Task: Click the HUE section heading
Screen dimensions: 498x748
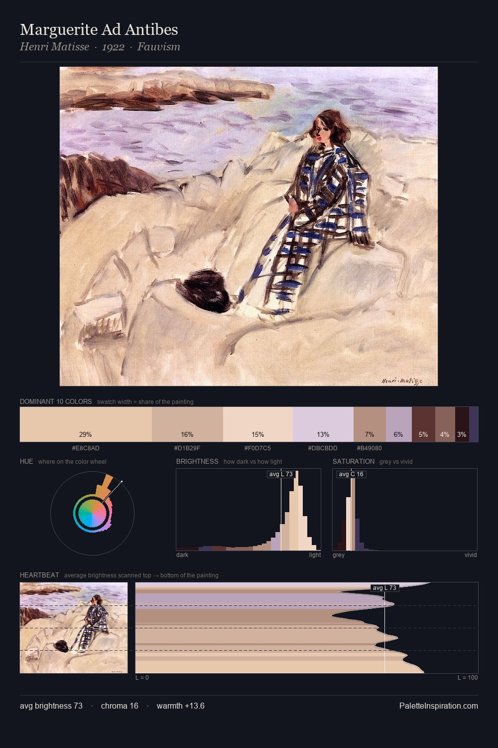Action: (x=26, y=461)
